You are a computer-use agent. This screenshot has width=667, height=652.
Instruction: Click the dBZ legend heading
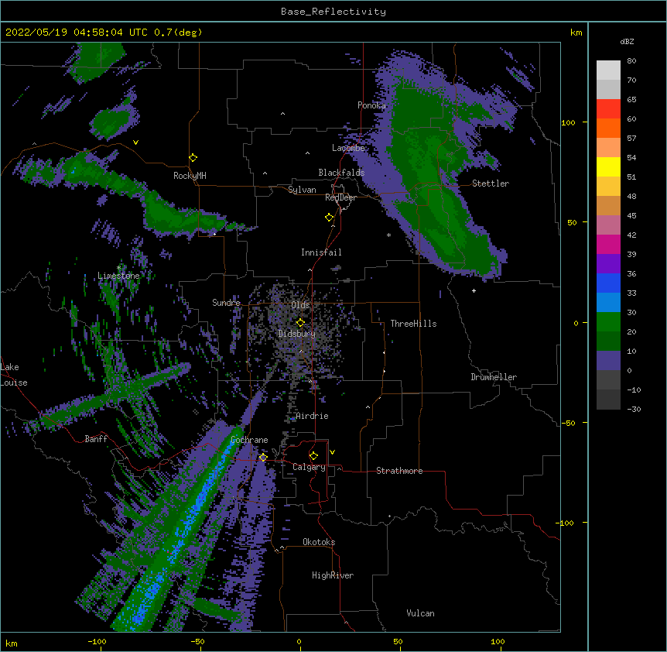tap(627, 42)
